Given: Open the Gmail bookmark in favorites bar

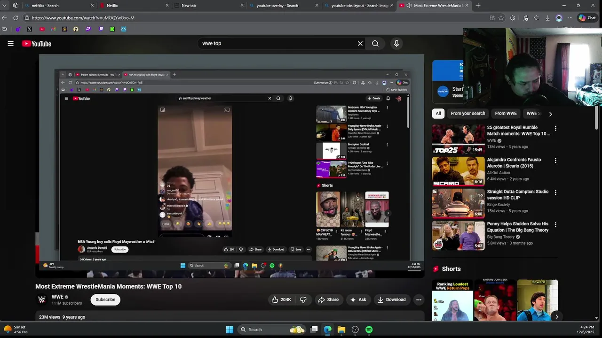Looking at the screenshot, I should pos(53,29).
